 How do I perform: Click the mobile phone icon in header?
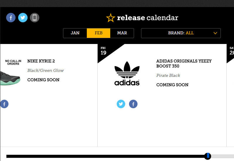35,18
